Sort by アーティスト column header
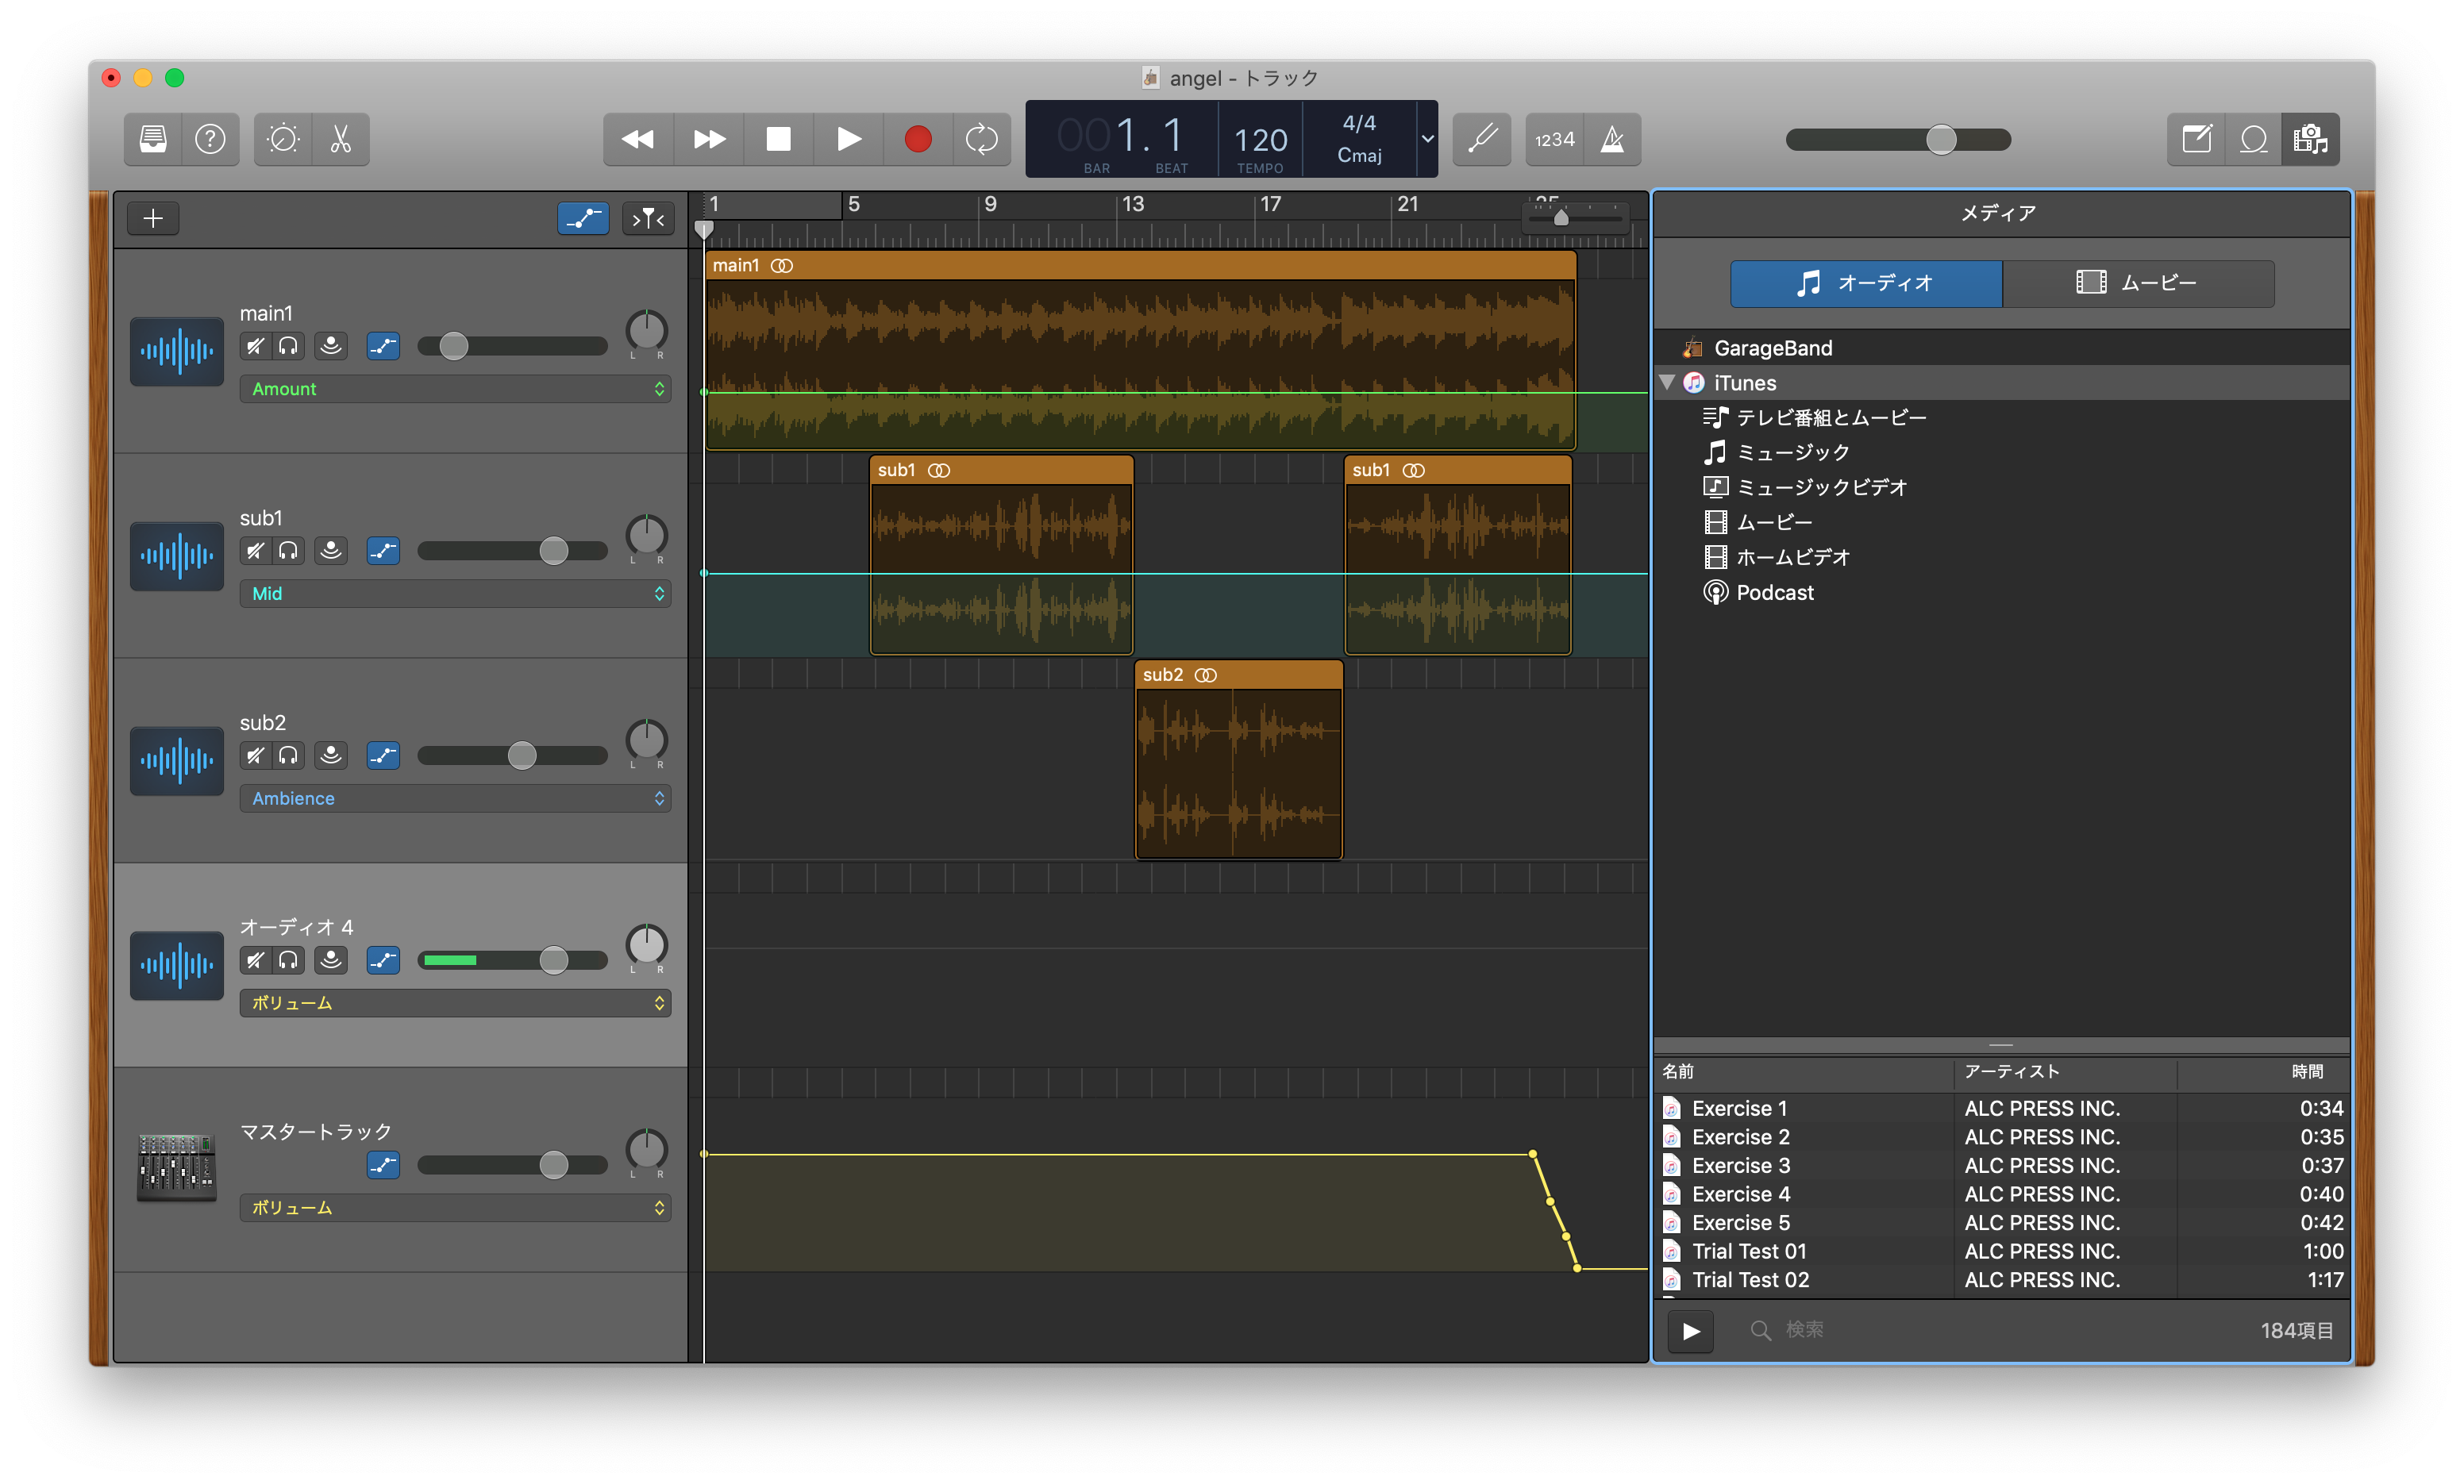Image resolution: width=2464 pixels, height=1484 pixels. coord(2065,1072)
